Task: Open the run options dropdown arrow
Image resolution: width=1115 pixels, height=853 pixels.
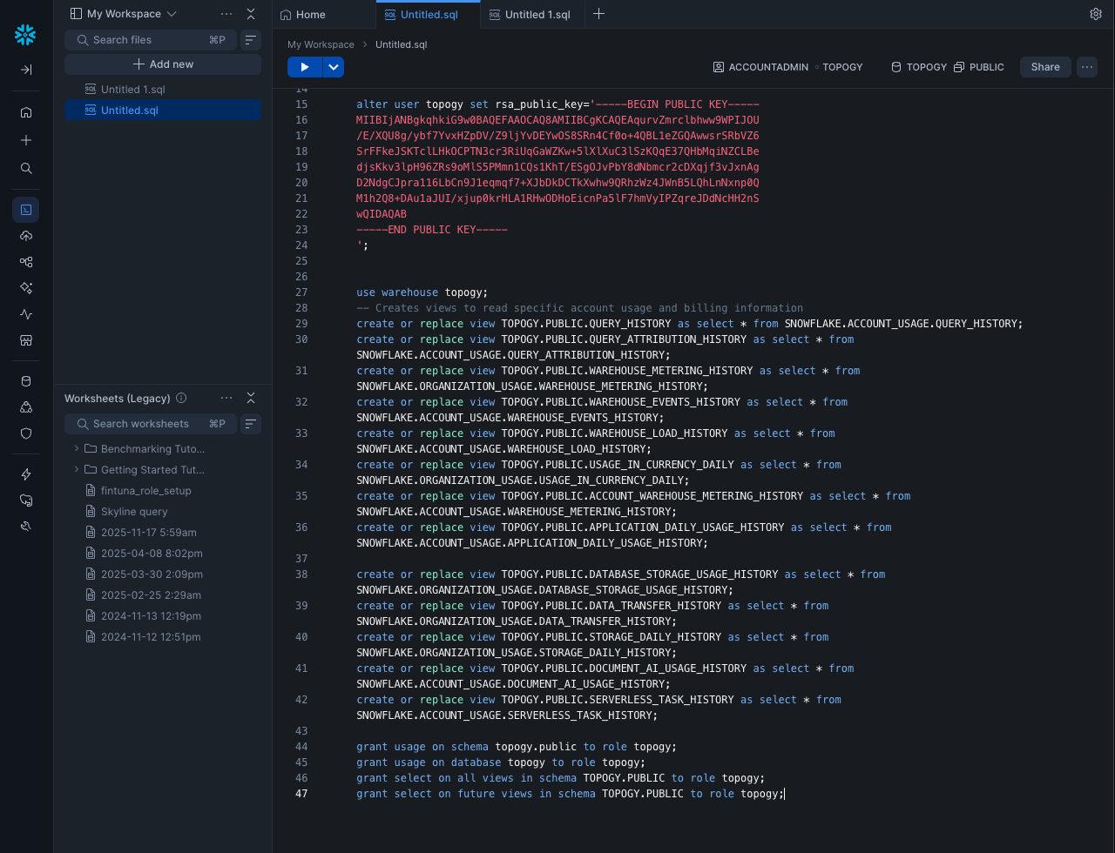Action: click(x=334, y=67)
